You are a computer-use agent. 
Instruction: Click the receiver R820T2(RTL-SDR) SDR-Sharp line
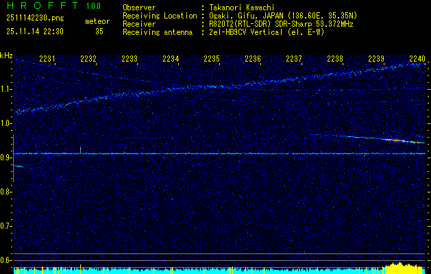click(281, 24)
